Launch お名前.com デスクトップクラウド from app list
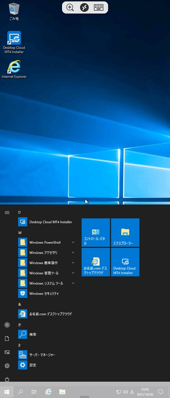The image size is (170, 398). 47,314
